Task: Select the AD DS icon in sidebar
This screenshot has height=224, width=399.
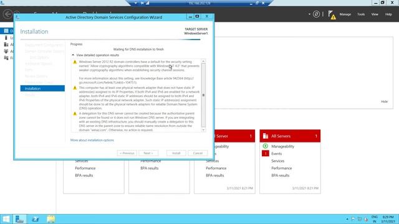Action: pos(6,51)
